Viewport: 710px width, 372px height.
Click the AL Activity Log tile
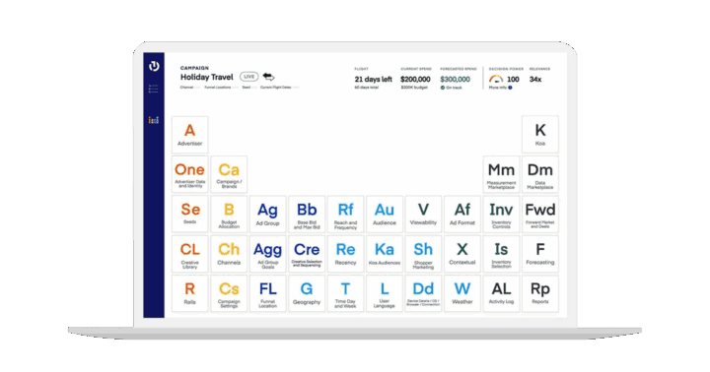[x=501, y=293]
